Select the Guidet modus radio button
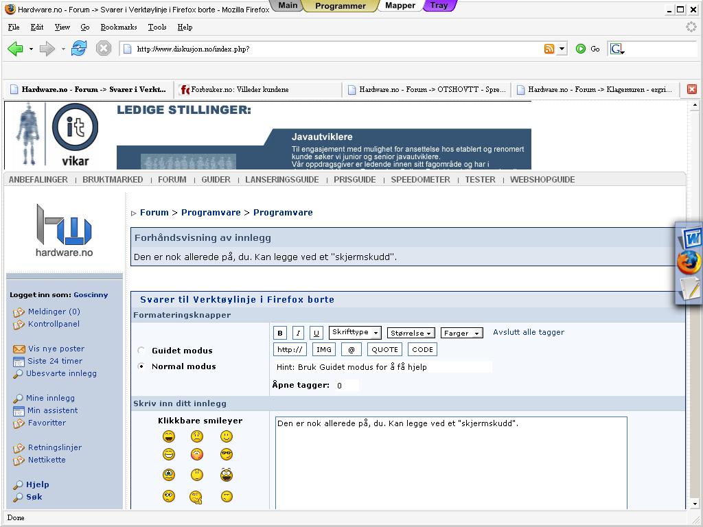Viewport: 703px width, 527px height. click(141, 350)
